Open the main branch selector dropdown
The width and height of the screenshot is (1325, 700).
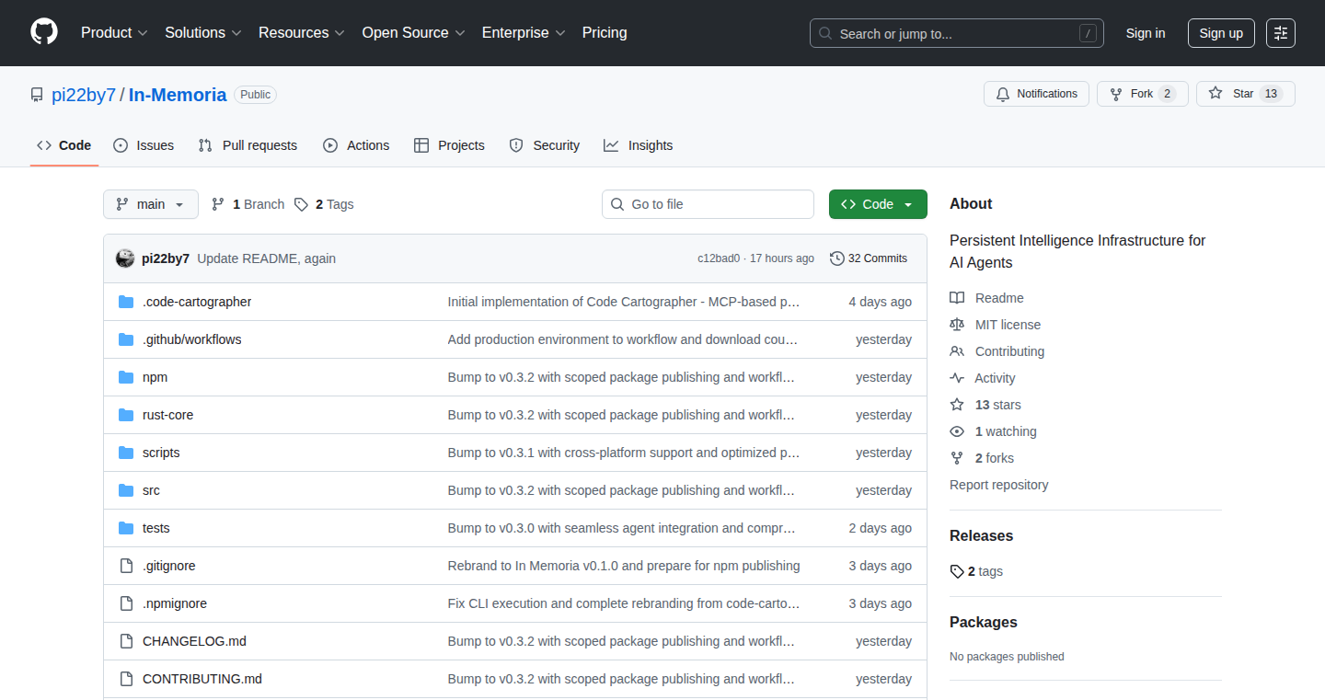point(151,204)
